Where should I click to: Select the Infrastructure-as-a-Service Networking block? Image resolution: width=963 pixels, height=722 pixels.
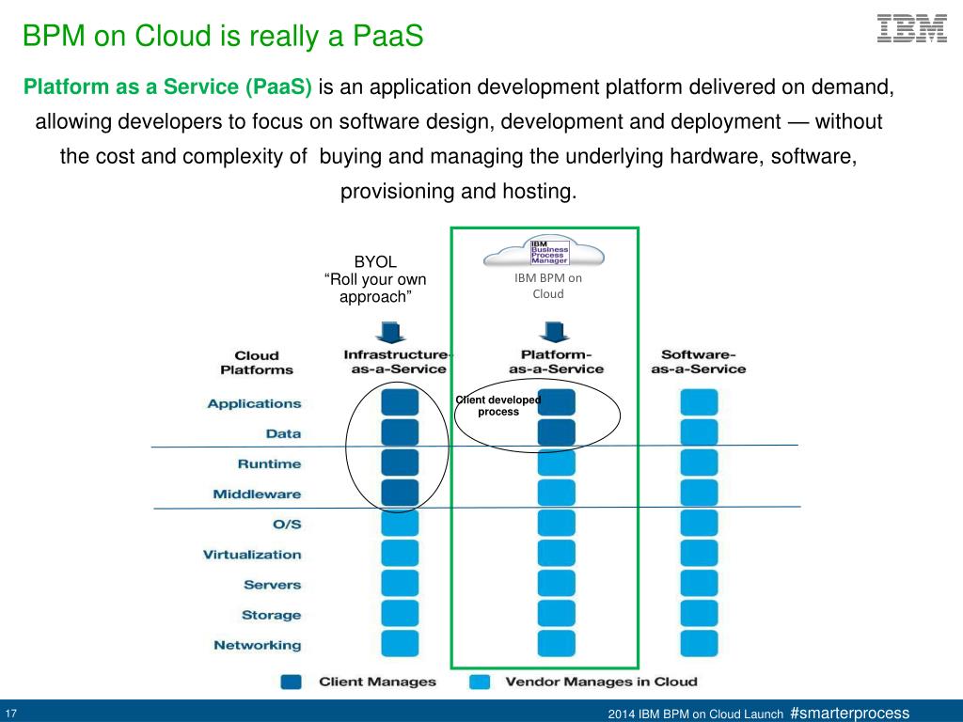(400, 643)
